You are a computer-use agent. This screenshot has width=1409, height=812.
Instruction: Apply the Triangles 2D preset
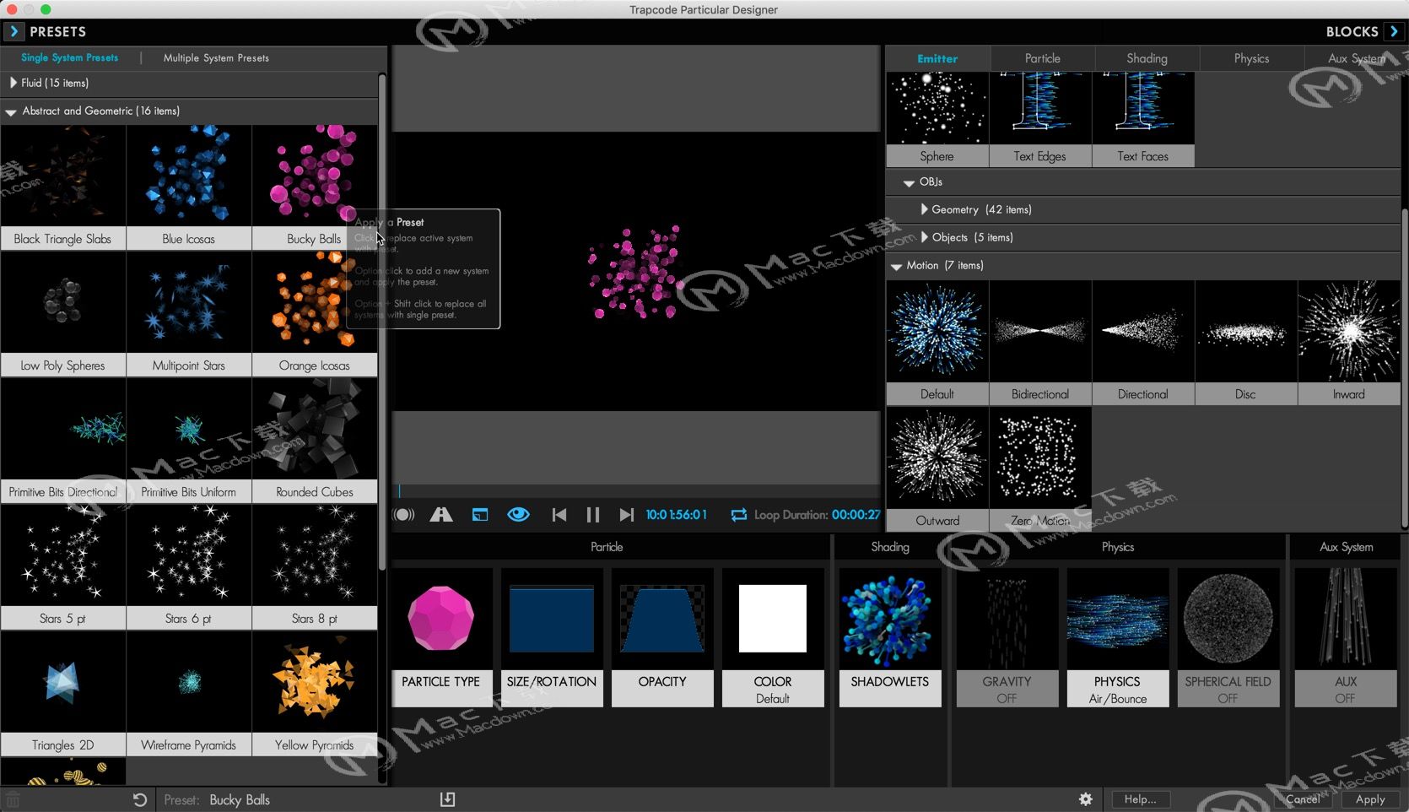click(63, 694)
